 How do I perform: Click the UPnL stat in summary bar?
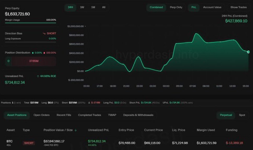(x=178, y=103)
